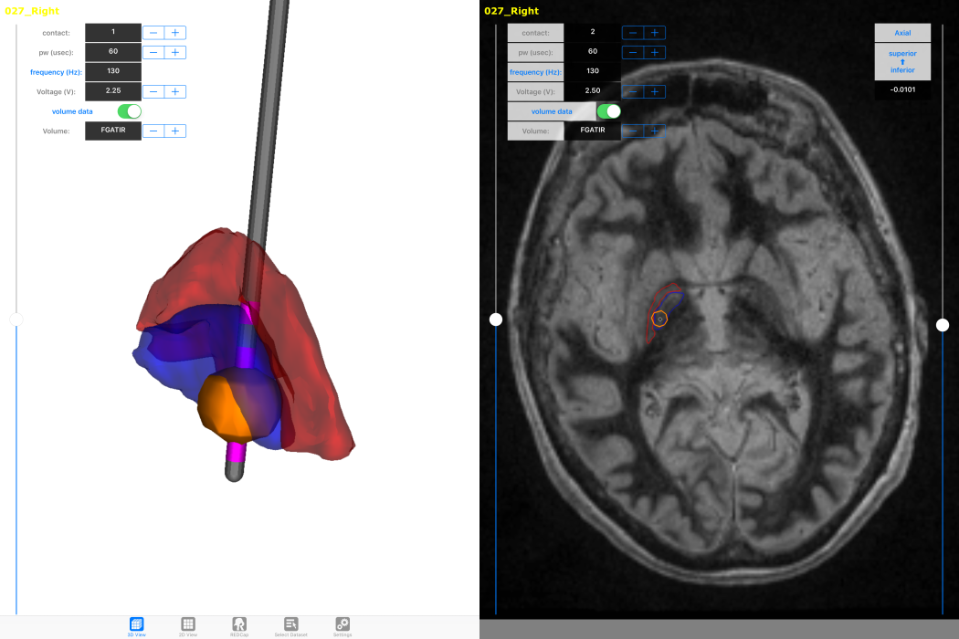This screenshot has width=959, height=639.
Task: Open Select Dataset from the bottom bar
Action: click(x=290, y=625)
